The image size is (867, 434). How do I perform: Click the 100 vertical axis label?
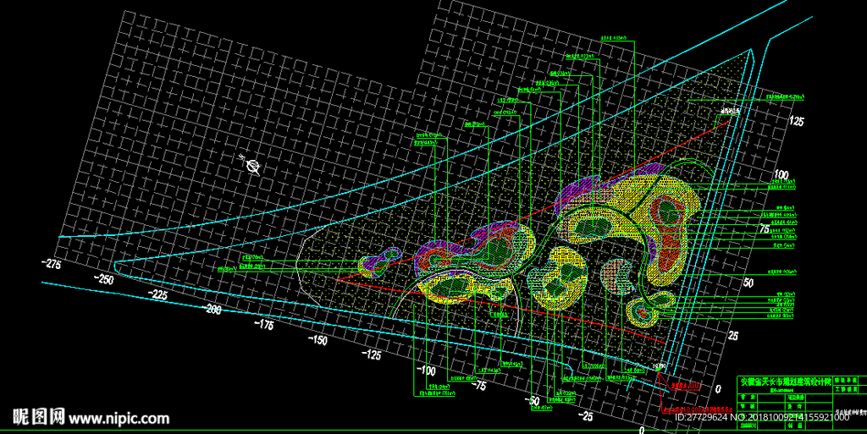pyautogui.click(x=780, y=175)
